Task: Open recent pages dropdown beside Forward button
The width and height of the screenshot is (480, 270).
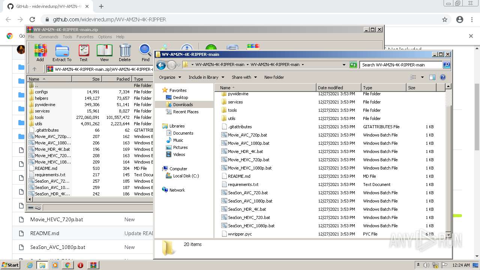Action: pyautogui.click(x=178, y=65)
